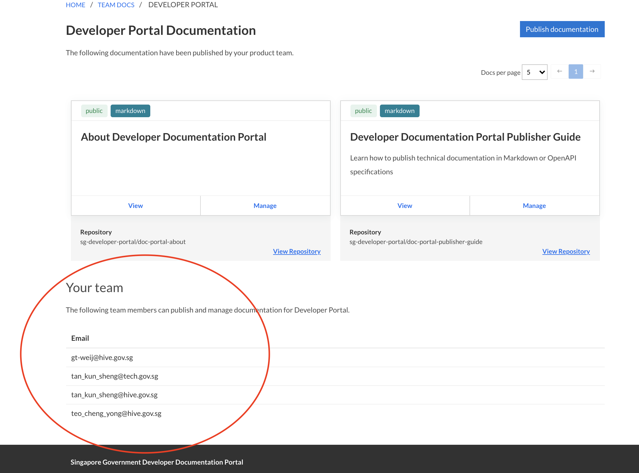Click teo_cheng_yong@hive.gov.sg email row
639x473 pixels.
pyautogui.click(x=116, y=413)
